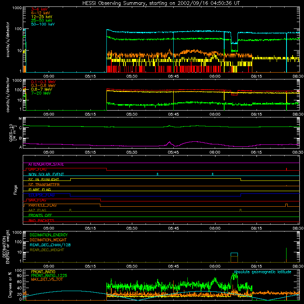Click the SC_IN_SUNLIGHT flag label
Viewport: 304px width, 304px height.
44,179
